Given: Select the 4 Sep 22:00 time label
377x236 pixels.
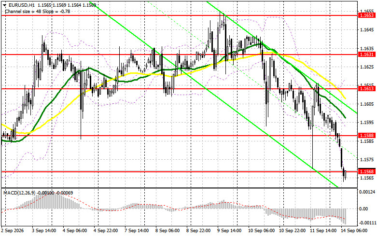Looking at the screenshot, I should [106, 231].
